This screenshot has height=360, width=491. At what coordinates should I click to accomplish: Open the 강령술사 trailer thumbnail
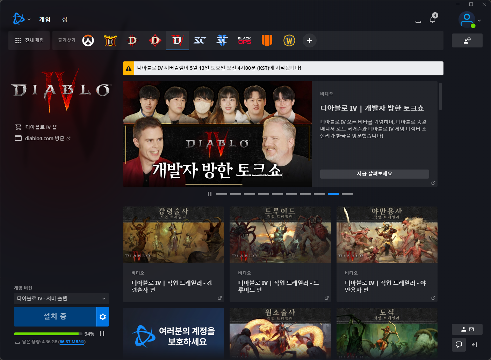173,235
